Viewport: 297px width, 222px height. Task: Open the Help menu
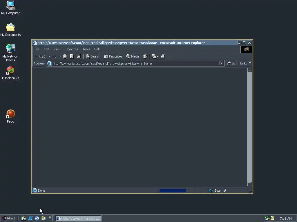(97, 49)
